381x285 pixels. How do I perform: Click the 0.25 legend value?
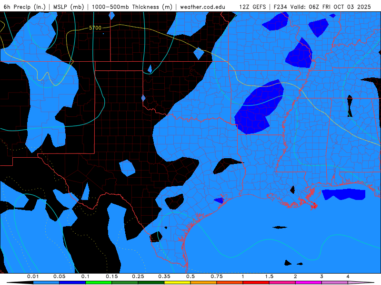(x=138, y=276)
